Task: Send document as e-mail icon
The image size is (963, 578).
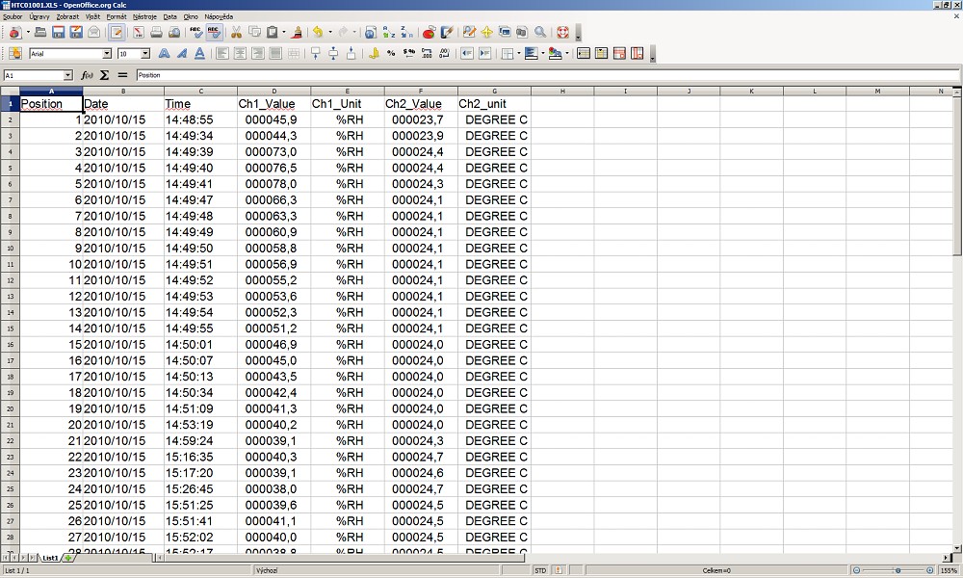Action: click(94, 33)
